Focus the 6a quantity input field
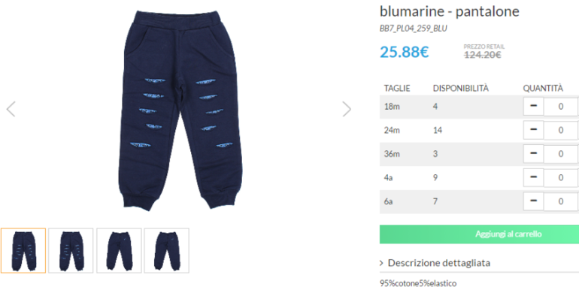The image size is (579, 305). point(560,201)
